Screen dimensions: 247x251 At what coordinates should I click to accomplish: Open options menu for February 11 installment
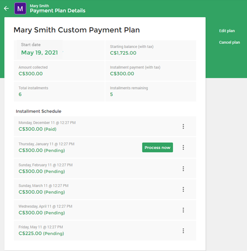(183, 169)
